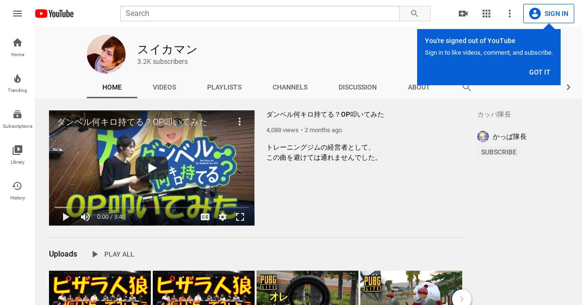Open the YouTube apps grid
Screen dimensions: 582x305
(486, 14)
